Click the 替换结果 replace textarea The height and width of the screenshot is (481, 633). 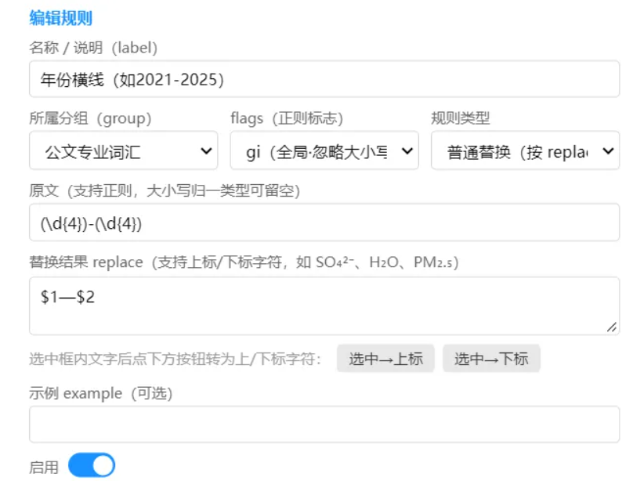point(324,306)
